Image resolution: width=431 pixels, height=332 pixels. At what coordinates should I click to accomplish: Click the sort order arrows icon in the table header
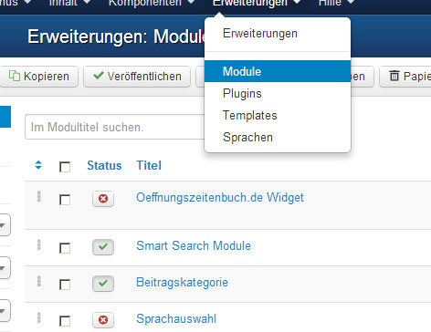pyautogui.click(x=38, y=165)
